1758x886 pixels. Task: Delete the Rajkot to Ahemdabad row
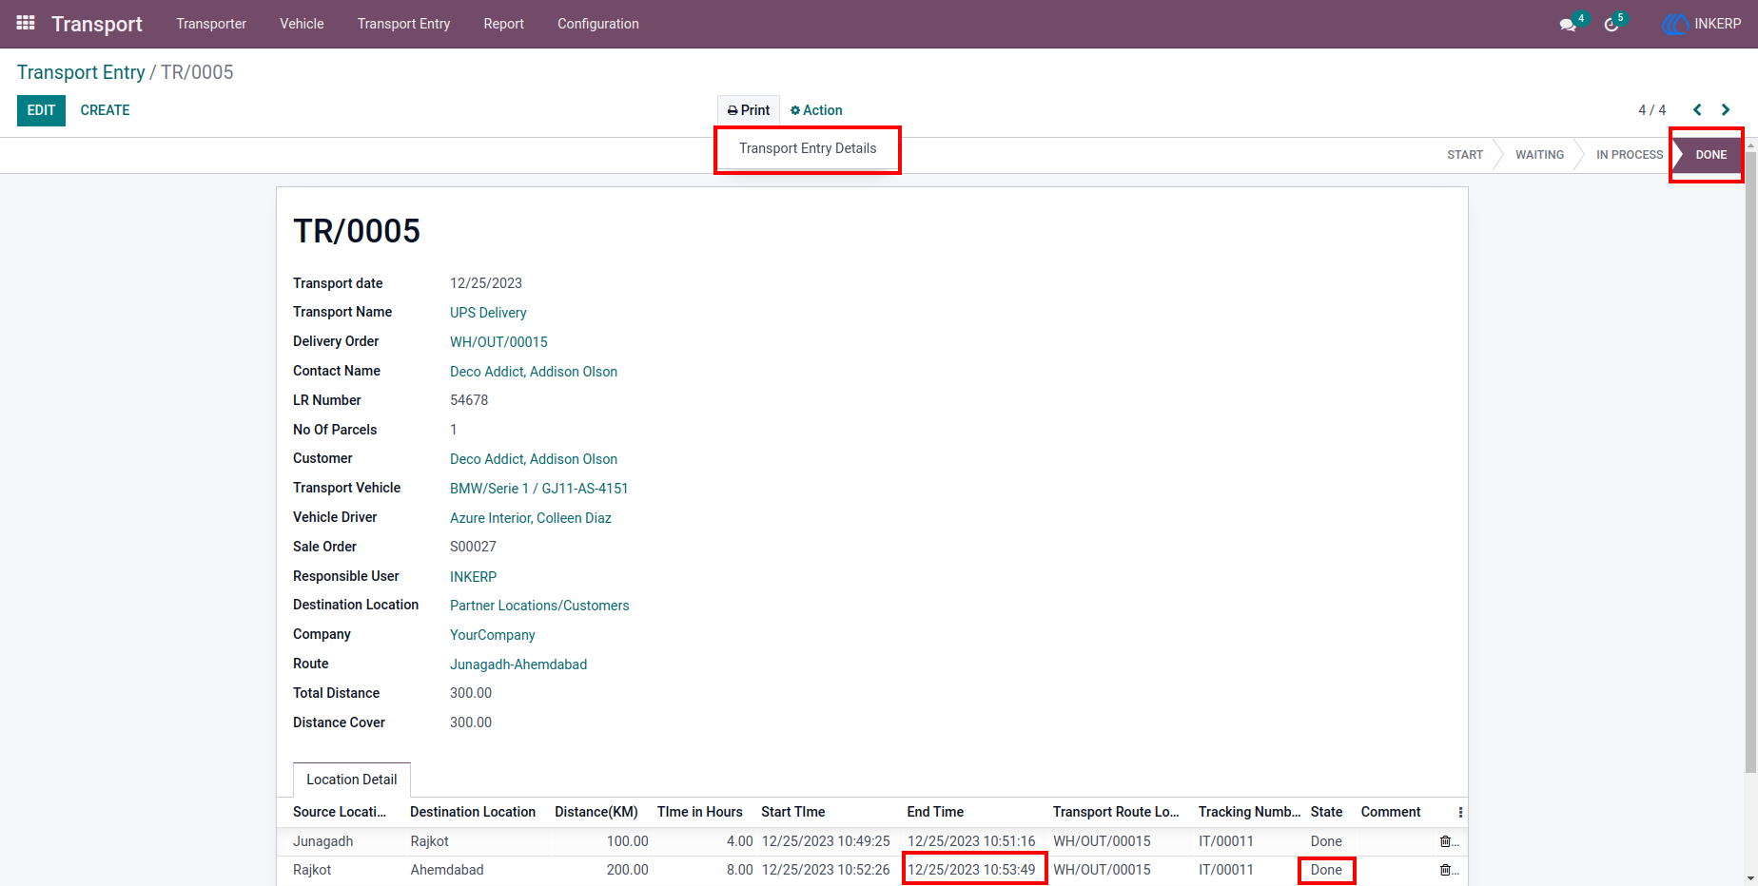coord(1446,870)
